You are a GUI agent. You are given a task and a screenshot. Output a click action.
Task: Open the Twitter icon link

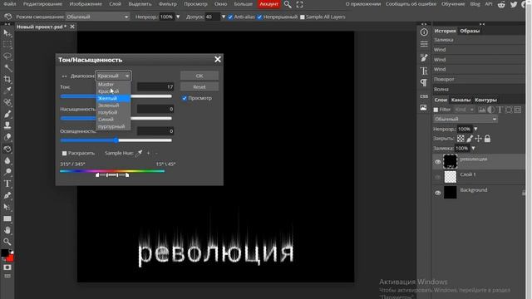[514, 4]
